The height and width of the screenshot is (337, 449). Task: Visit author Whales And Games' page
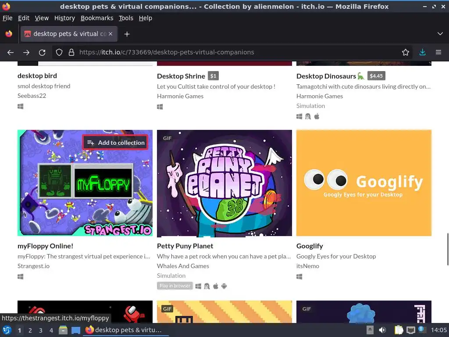[x=183, y=266]
